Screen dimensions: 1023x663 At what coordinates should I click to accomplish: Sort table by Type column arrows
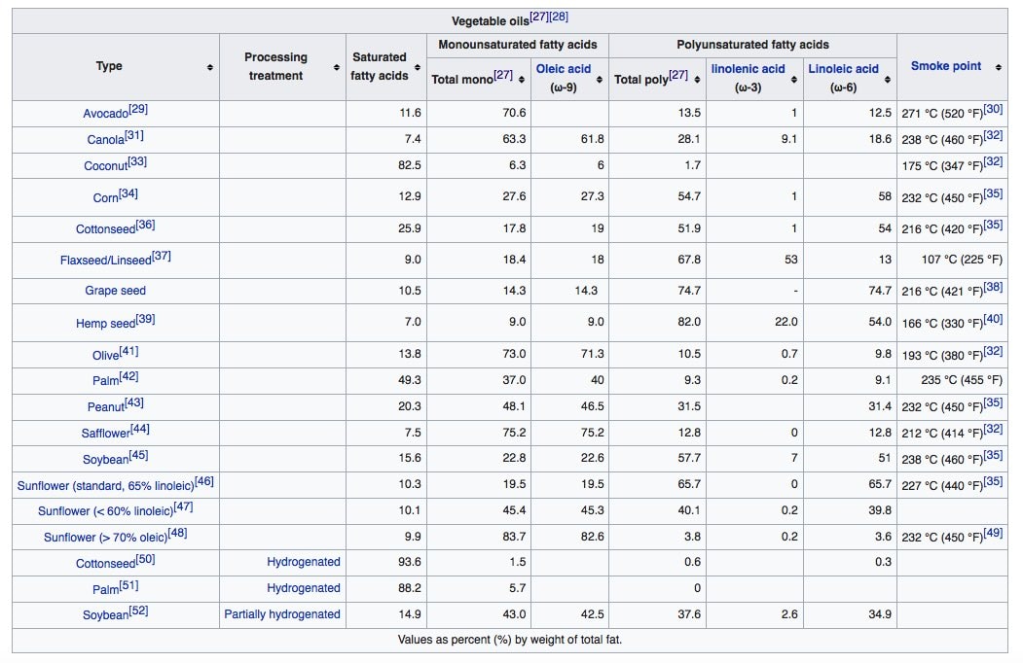pyautogui.click(x=210, y=67)
